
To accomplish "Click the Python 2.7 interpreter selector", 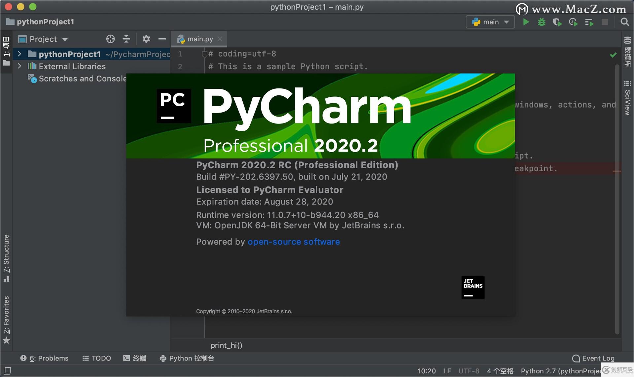I will pos(561,371).
